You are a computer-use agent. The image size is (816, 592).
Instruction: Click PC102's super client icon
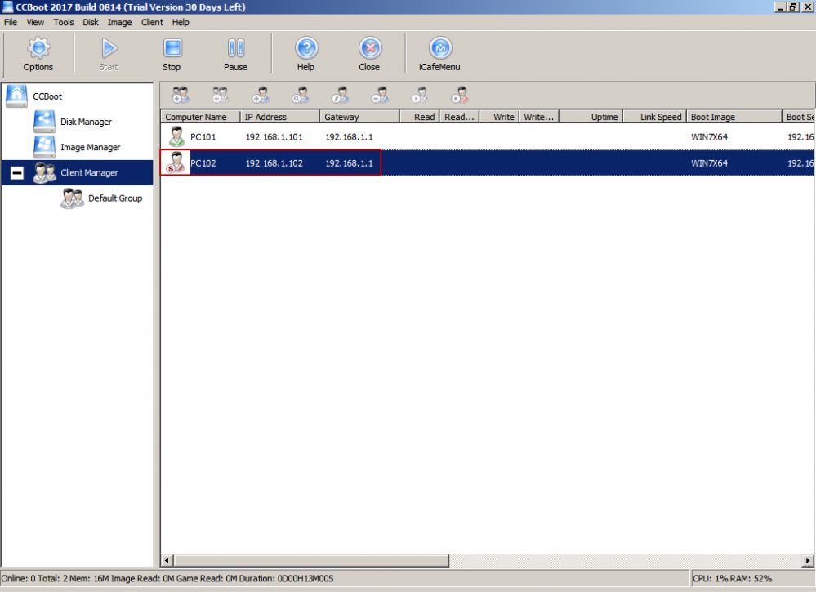point(176,162)
